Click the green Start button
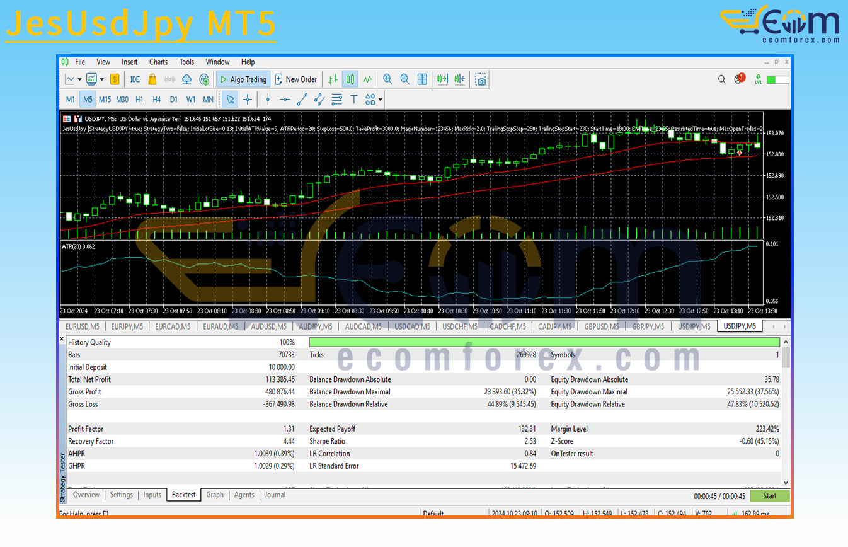 click(770, 495)
